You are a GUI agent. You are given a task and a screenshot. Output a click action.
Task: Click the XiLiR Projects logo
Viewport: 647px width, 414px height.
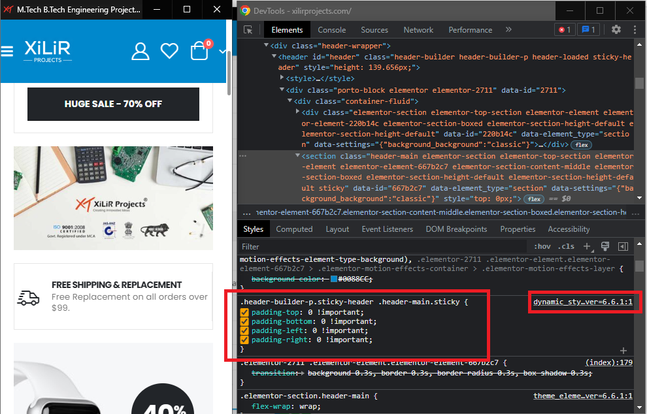coord(48,51)
